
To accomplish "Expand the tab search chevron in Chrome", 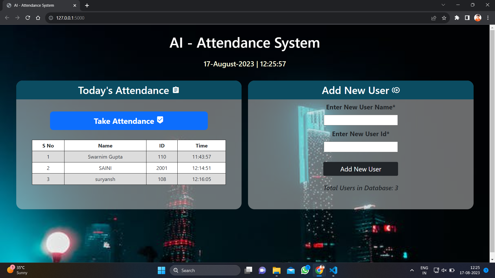I will [443, 5].
